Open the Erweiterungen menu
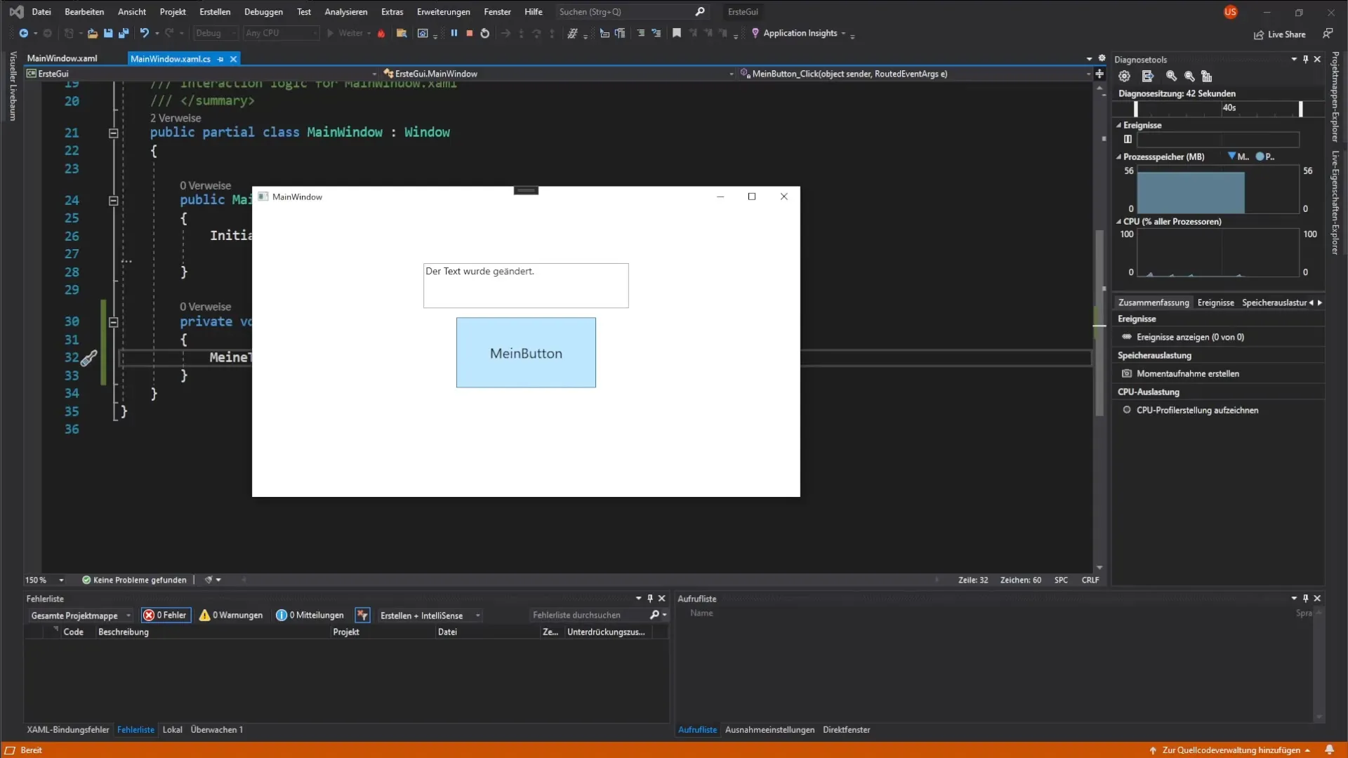Image resolution: width=1348 pixels, height=758 pixels. click(x=443, y=12)
